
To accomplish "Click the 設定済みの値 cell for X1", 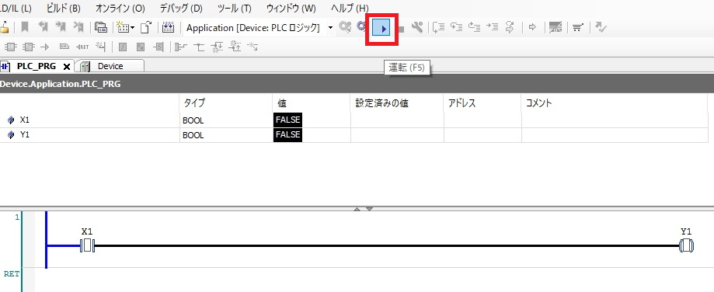I will (397, 120).
